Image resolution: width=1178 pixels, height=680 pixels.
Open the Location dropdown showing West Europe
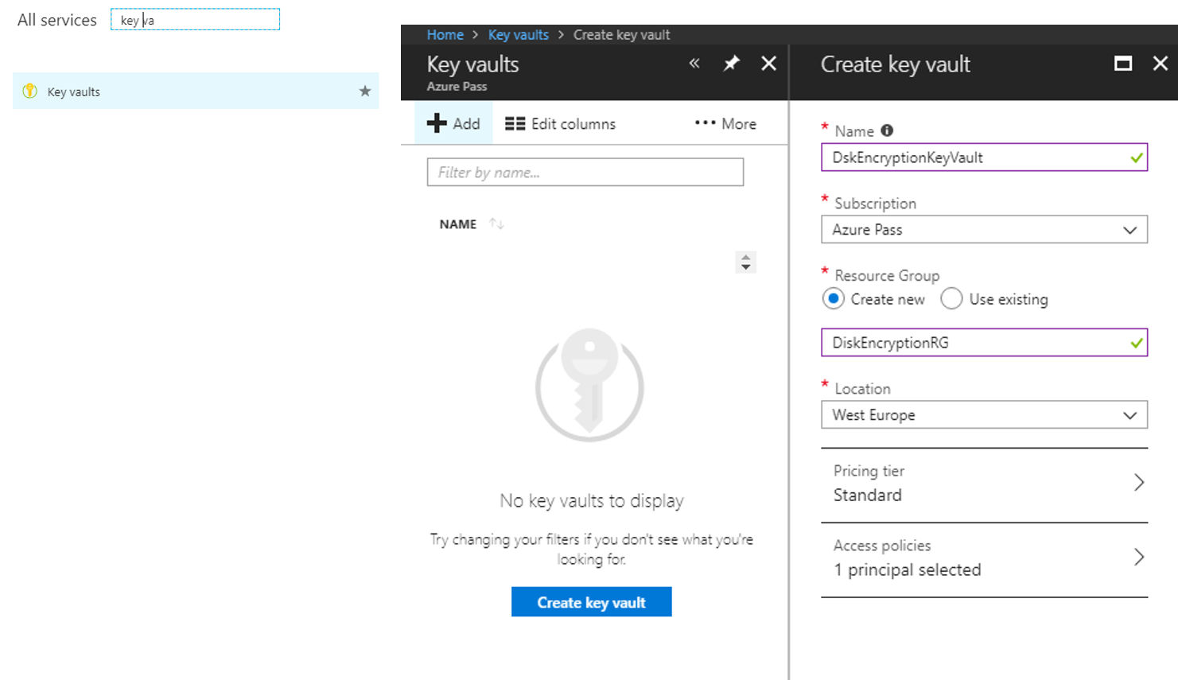[x=984, y=415]
